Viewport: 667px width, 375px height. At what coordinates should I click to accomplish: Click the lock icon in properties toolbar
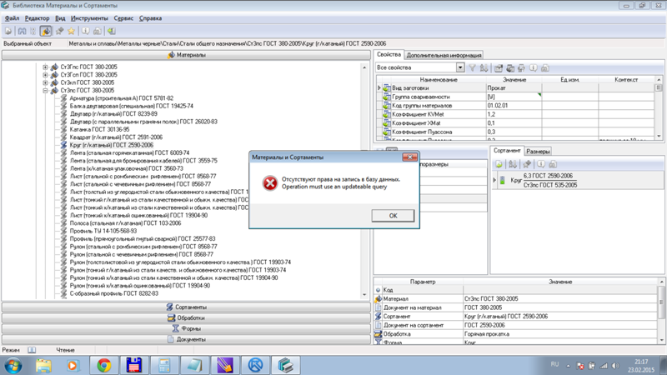545,68
